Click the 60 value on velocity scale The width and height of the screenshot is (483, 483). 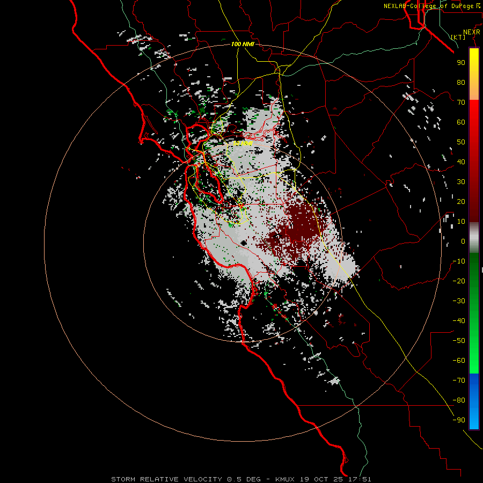pyautogui.click(x=461, y=122)
